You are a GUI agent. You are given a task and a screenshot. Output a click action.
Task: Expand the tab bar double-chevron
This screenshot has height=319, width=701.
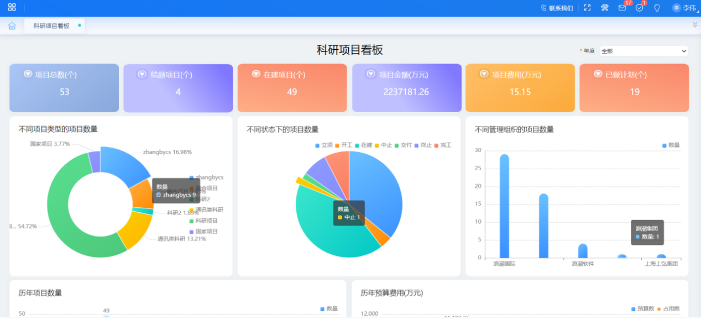[695, 25]
